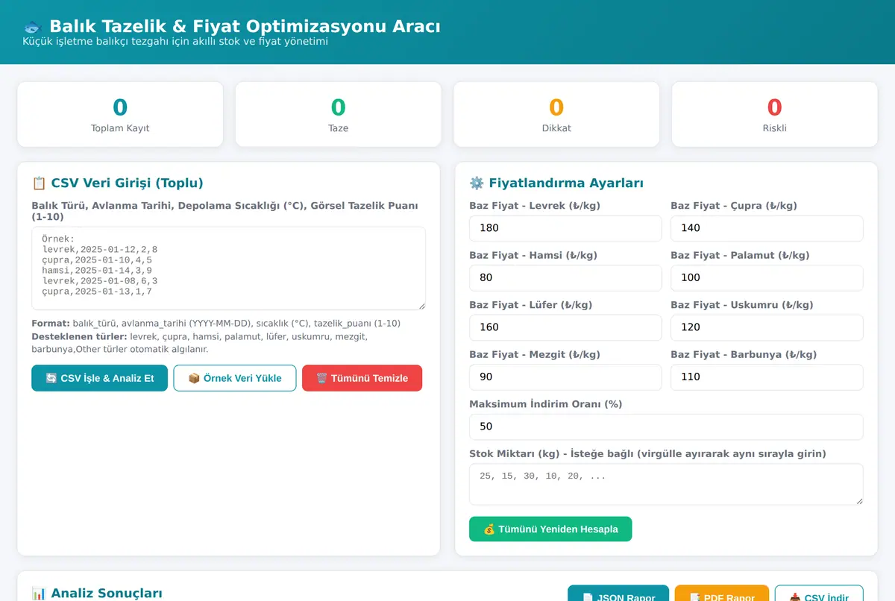The height and width of the screenshot is (601, 895).
Task: Edit the Baz Fiyat - Uskumru field
Action: tap(767, 327)
